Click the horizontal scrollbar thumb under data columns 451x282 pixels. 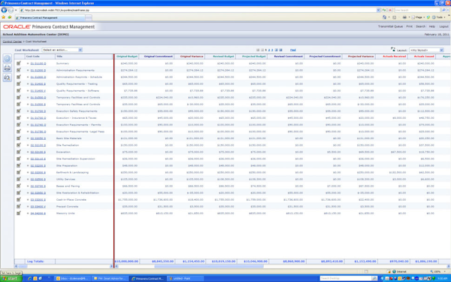pos(209,266)
